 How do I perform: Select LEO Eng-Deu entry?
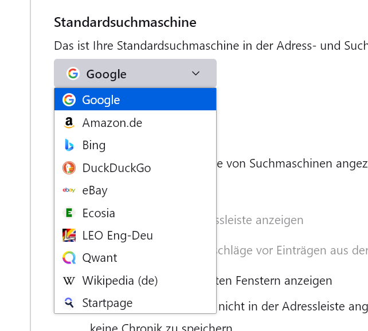click(118, 236)
